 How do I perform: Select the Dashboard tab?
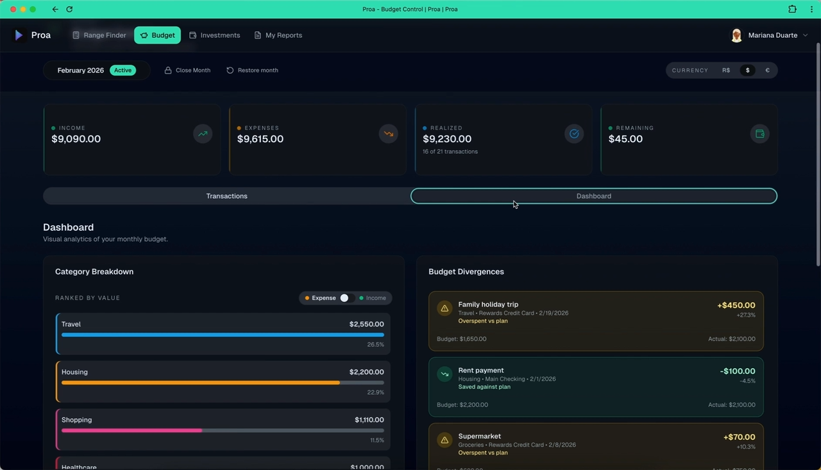pos(593,196)
